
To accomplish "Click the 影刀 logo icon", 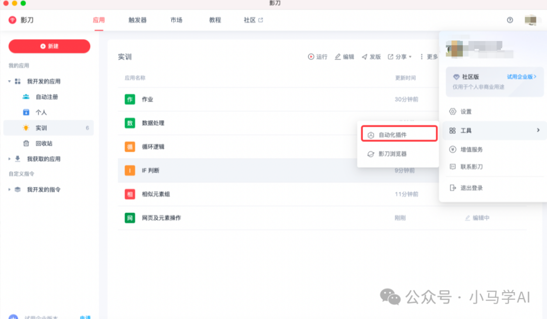I will click(x=12, y=20).
